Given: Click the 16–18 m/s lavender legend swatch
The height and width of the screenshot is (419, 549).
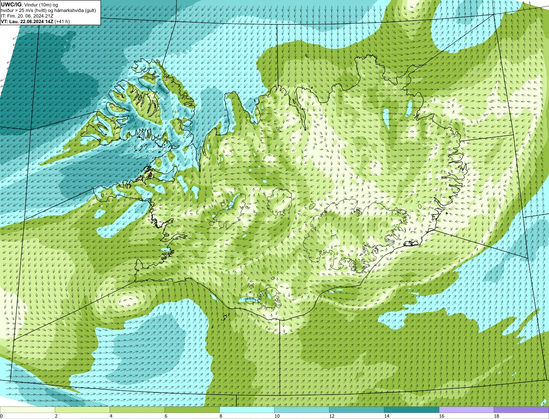Looking at the screenshot, I should [x=467, y=410].
